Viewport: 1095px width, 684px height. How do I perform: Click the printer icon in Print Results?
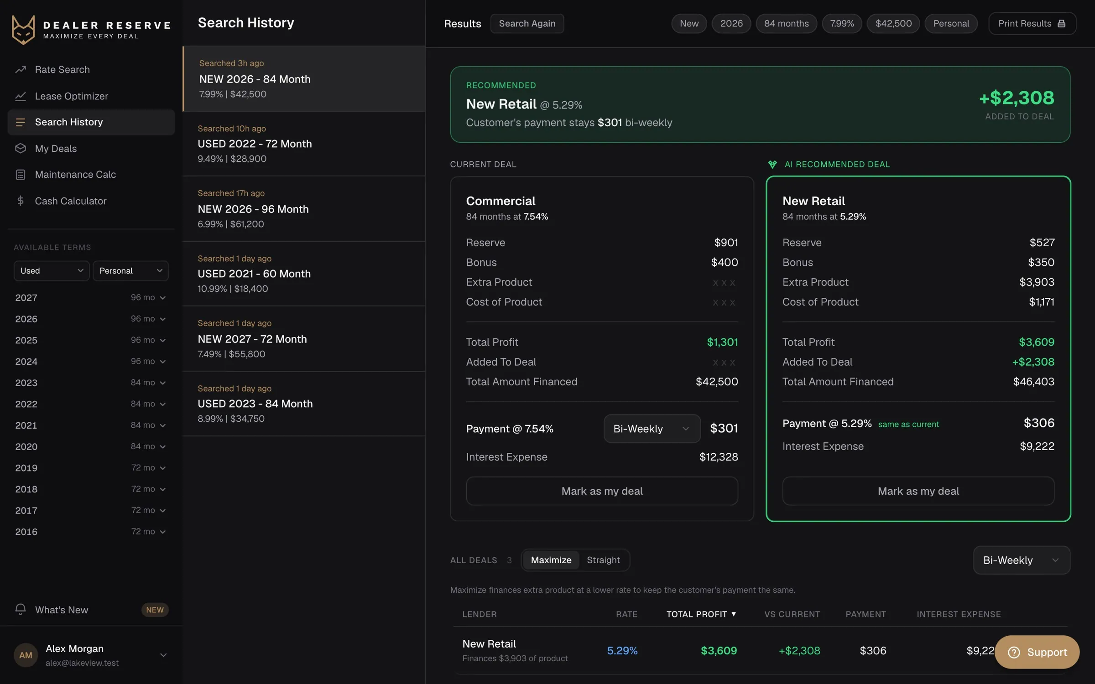pyautogui.click(x=1061, y=24)
